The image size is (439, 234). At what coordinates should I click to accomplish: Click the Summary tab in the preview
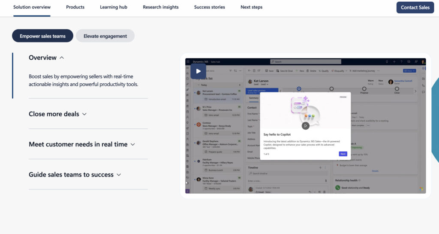[x=254, y=98]
